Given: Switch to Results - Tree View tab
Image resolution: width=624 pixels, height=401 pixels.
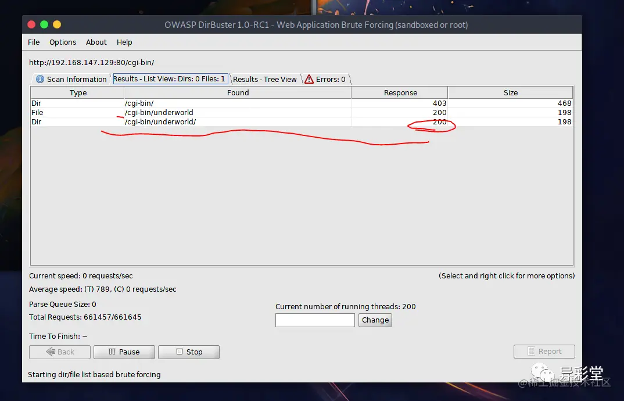Looking at the screenshot, I should (x=264, y=79).
